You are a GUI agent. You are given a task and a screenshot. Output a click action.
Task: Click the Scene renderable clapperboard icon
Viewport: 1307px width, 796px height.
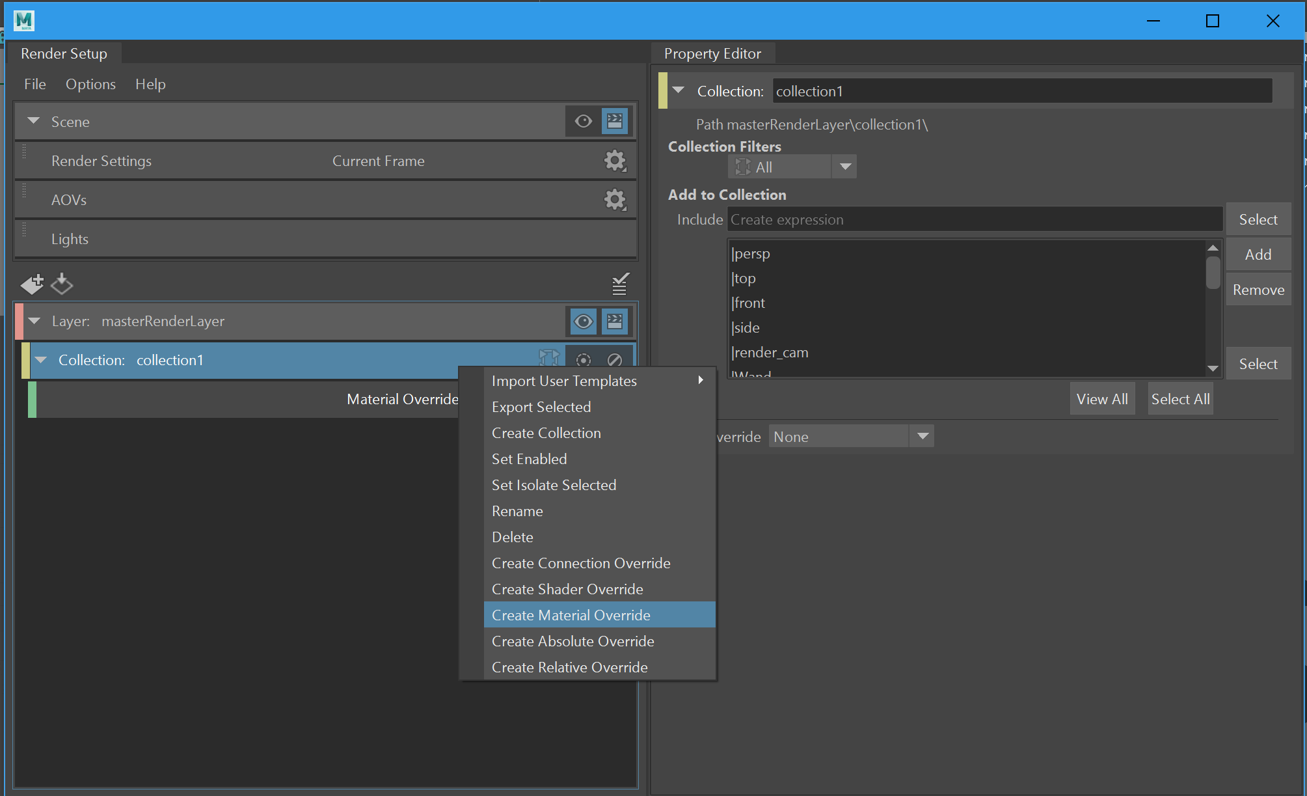point(615,121)
